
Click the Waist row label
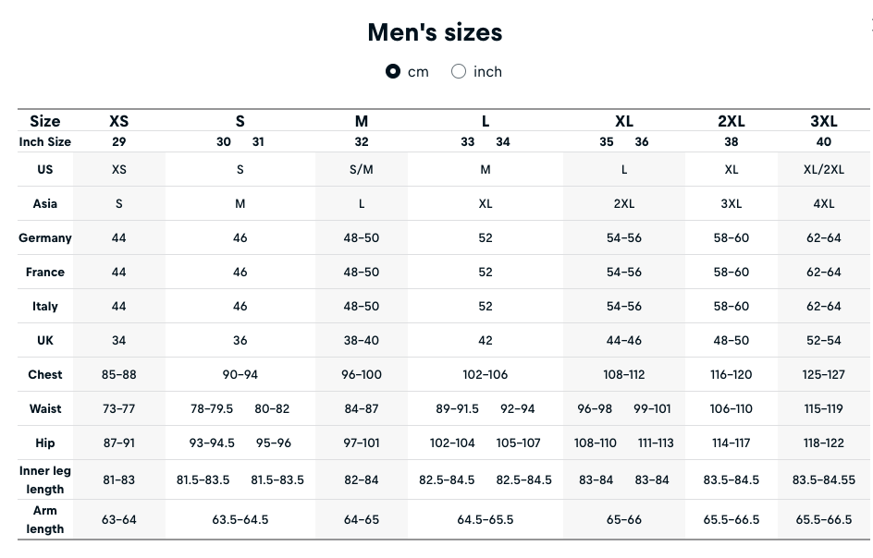[45, 408]
